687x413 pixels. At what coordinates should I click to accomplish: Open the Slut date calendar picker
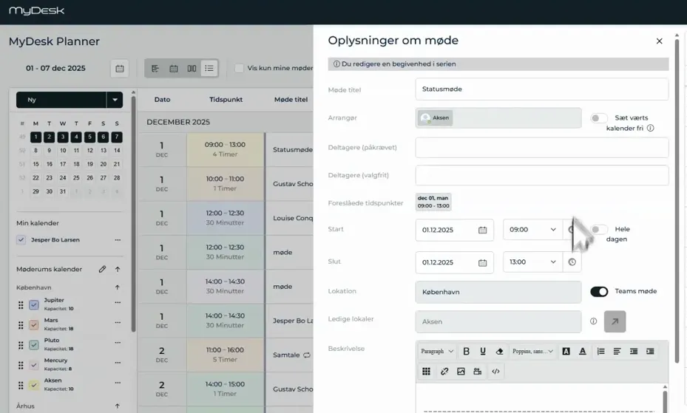(x=482, y=262)
